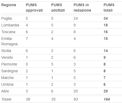
Task: Click the Altre row label
Action: pyautogui.click(x=5, y=91)
